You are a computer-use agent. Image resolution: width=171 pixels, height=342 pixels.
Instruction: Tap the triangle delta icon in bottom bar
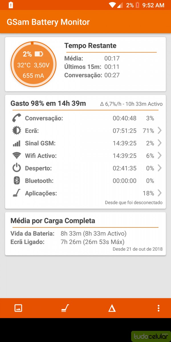[x=112, y=308]
